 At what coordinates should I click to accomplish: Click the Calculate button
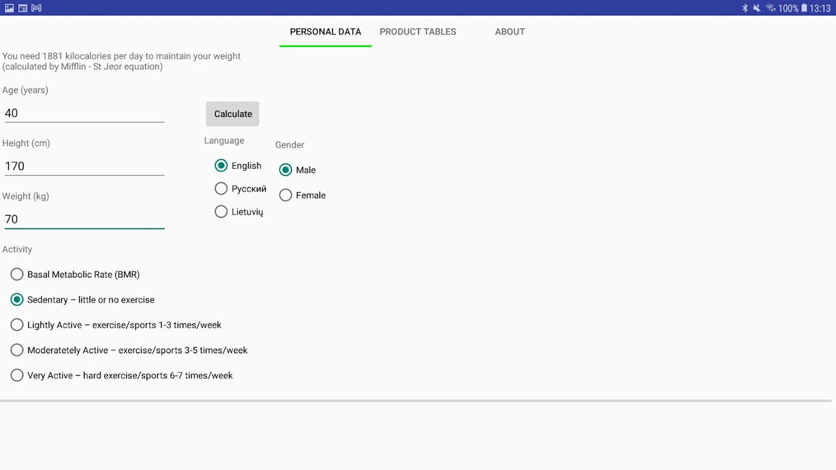click(233, 114)
